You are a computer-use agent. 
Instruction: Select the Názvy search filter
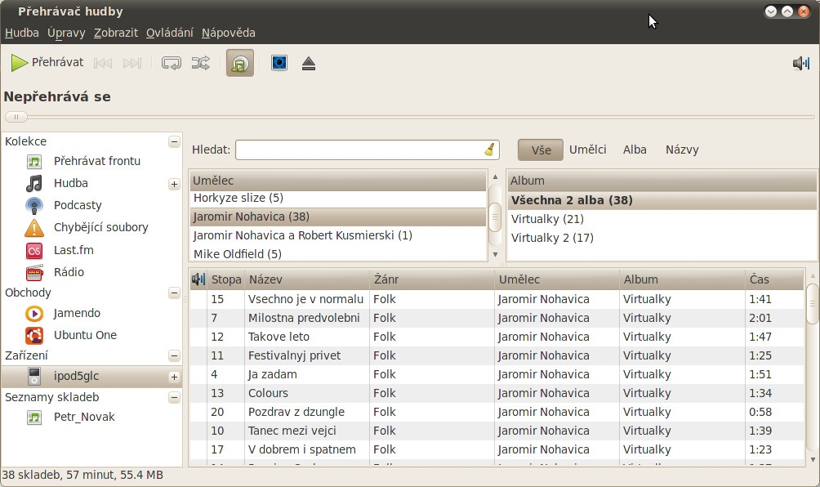[x=682, y=150]
